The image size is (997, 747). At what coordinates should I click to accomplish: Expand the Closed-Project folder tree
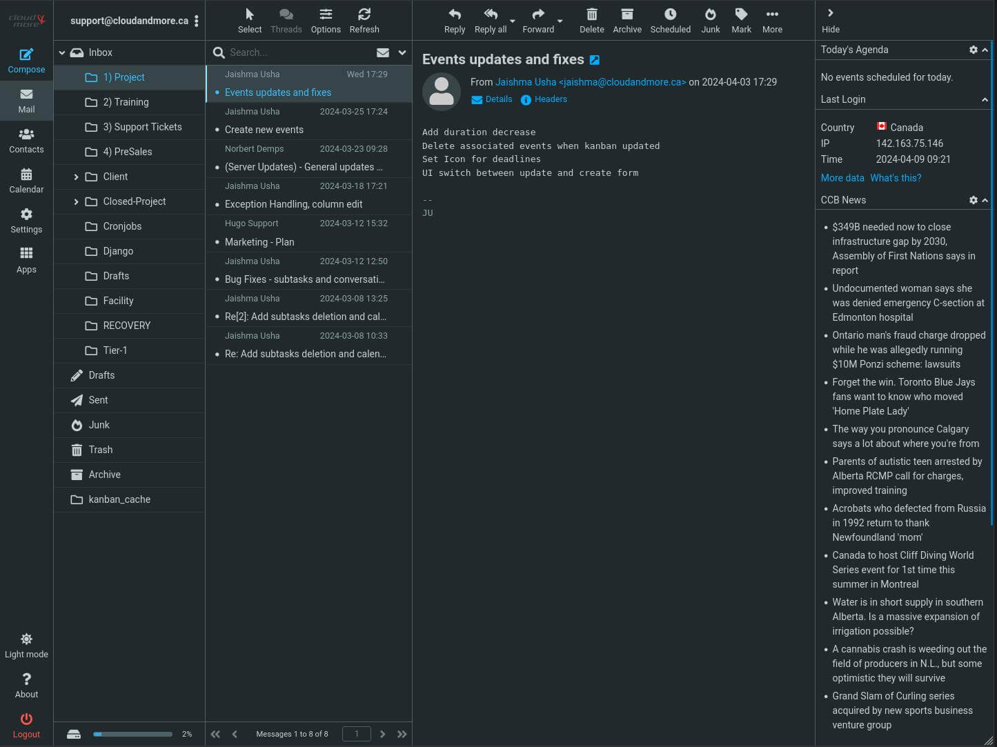[76, 202]
